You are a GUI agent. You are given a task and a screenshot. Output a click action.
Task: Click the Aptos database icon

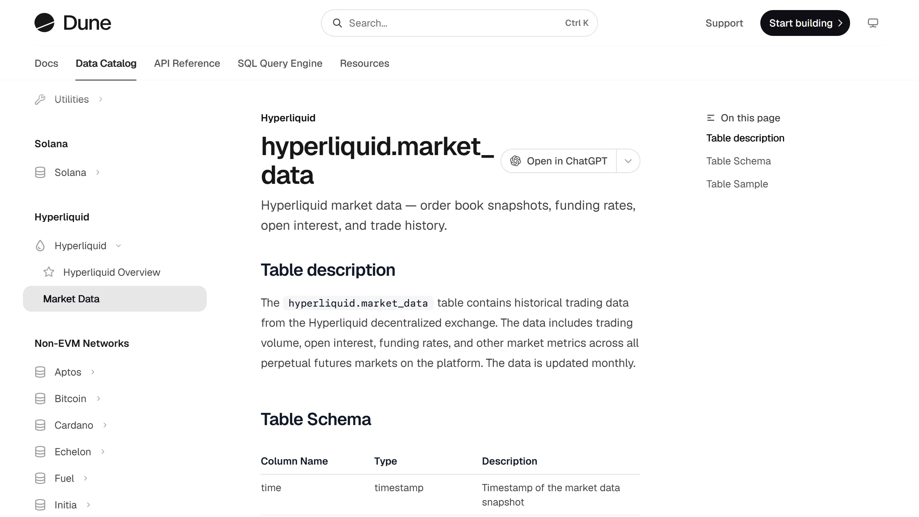[x=40, y=372]
